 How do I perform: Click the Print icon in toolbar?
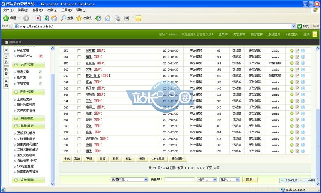(x=118, y=18)
